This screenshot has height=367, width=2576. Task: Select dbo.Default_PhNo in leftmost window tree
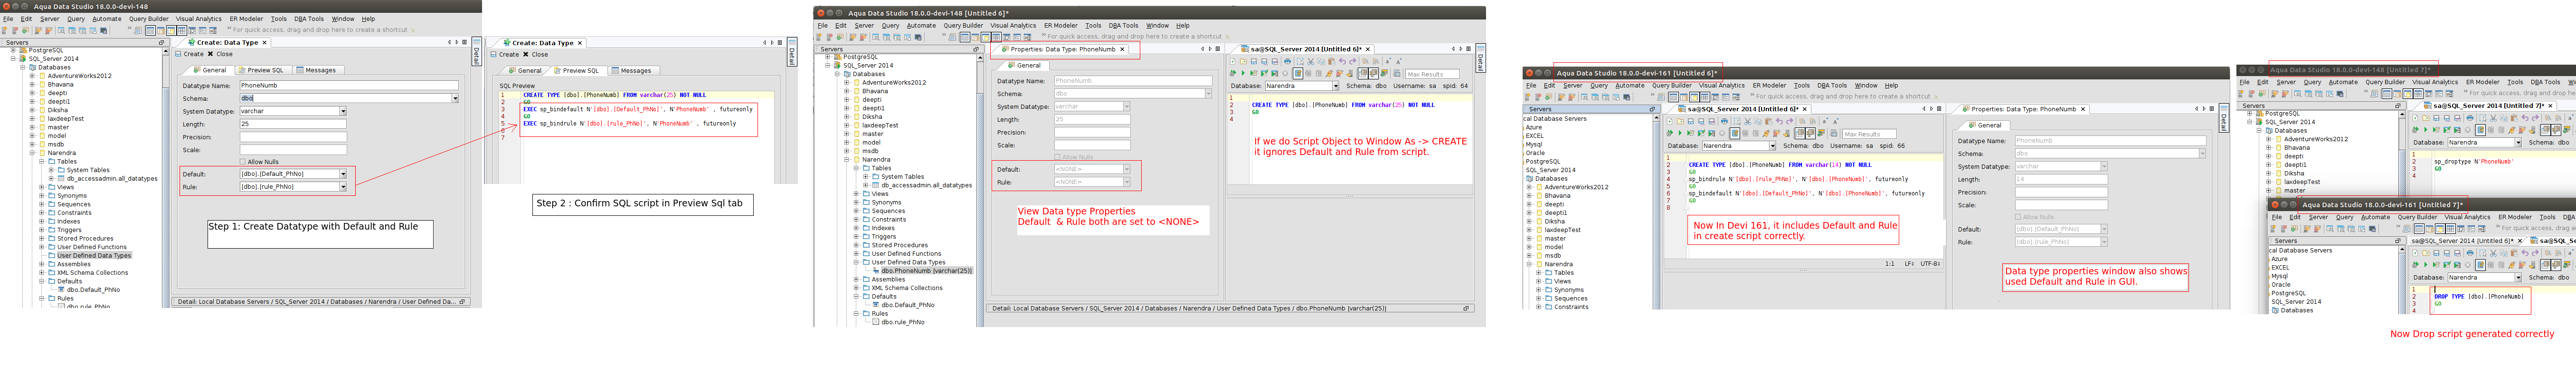pyautogui.click(x=93, y=290)
